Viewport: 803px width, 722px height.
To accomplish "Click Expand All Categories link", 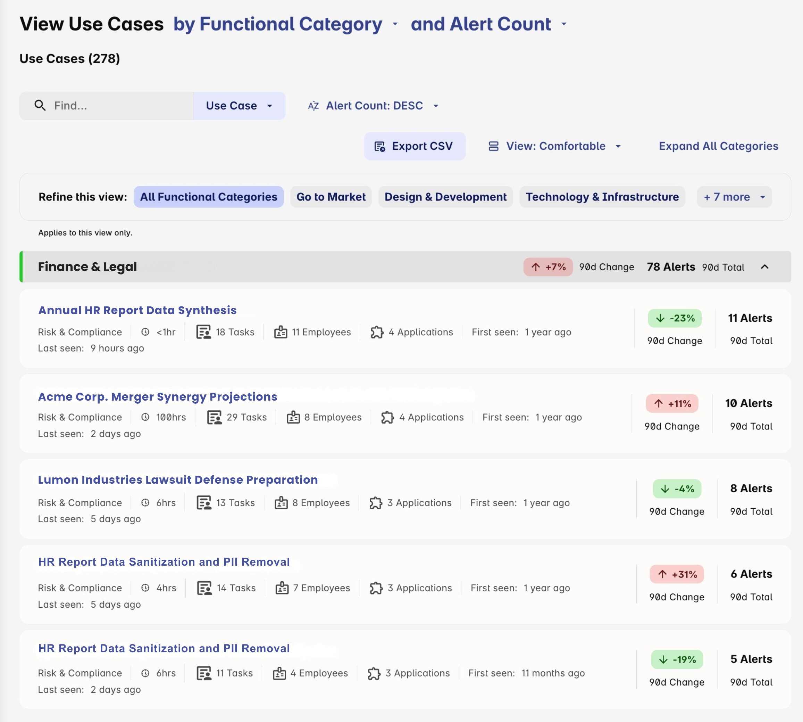I will (718, 146).
